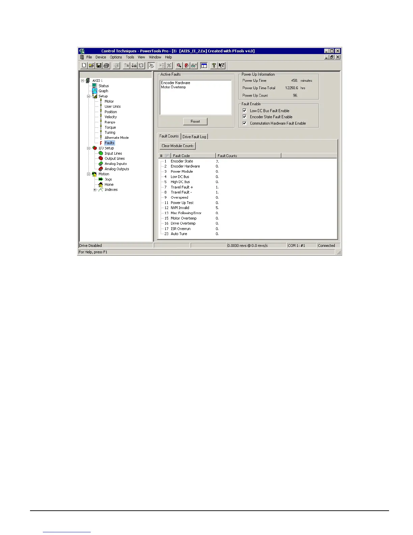Viewport: 413px width, 535px height.
Task: Open the Options menu
Action: tap(116, 57)
